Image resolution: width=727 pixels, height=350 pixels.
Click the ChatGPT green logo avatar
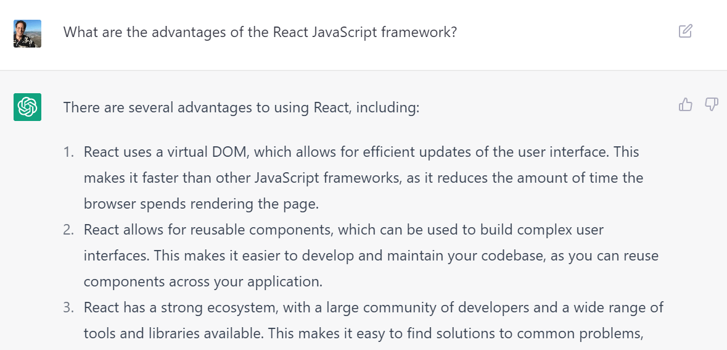(x=27, y=107)
